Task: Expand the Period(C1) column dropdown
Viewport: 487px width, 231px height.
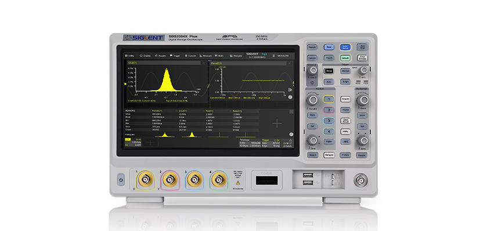Action: 176,110
